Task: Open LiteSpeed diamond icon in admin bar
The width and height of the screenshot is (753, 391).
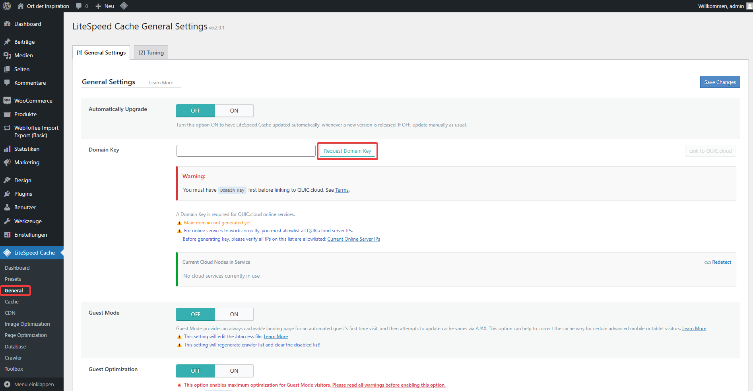Action: [x=124, y=6]
